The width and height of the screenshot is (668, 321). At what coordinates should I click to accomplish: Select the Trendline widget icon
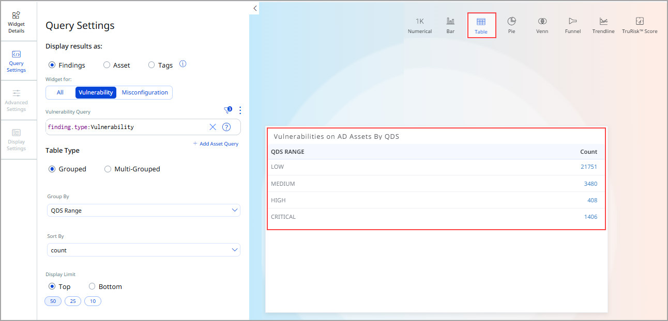coord(603,21)
